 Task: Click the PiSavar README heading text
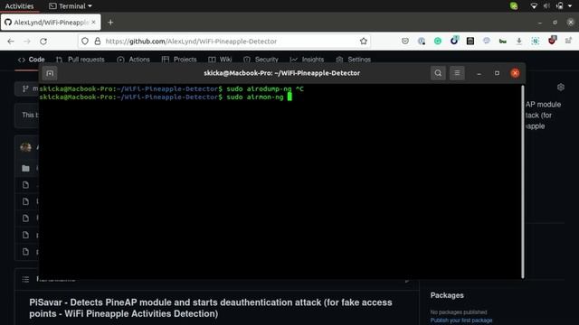pos(211,308)
